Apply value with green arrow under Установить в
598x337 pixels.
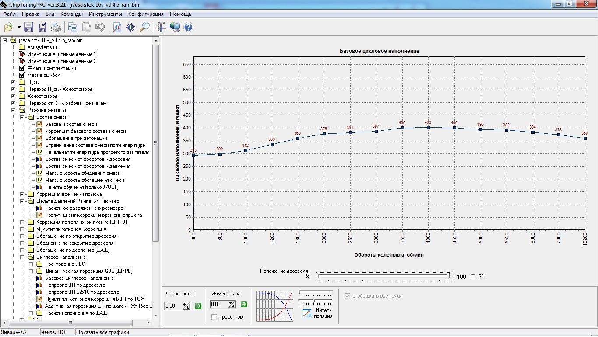coord(198,306)
